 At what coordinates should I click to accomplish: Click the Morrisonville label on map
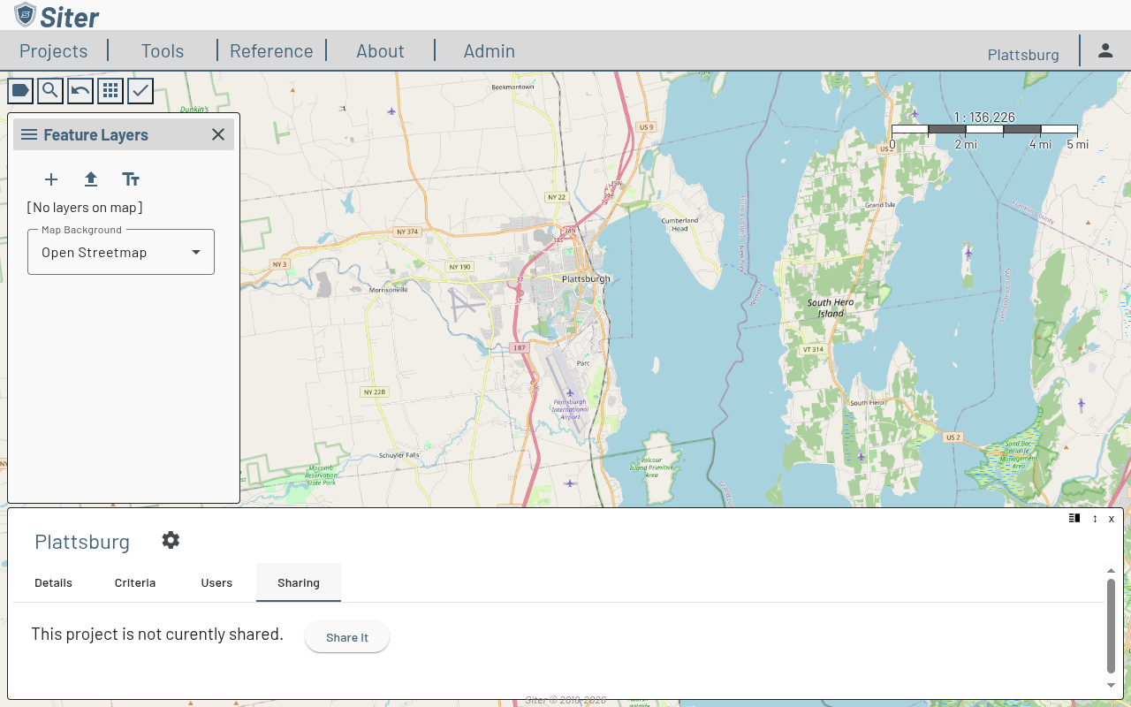click(x=389, y=289)
